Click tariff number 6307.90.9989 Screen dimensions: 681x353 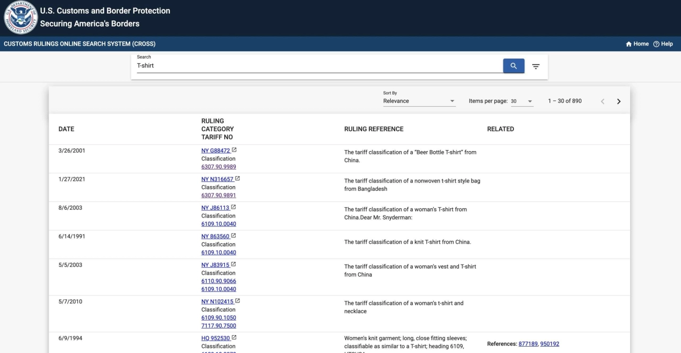pos(218,167)
